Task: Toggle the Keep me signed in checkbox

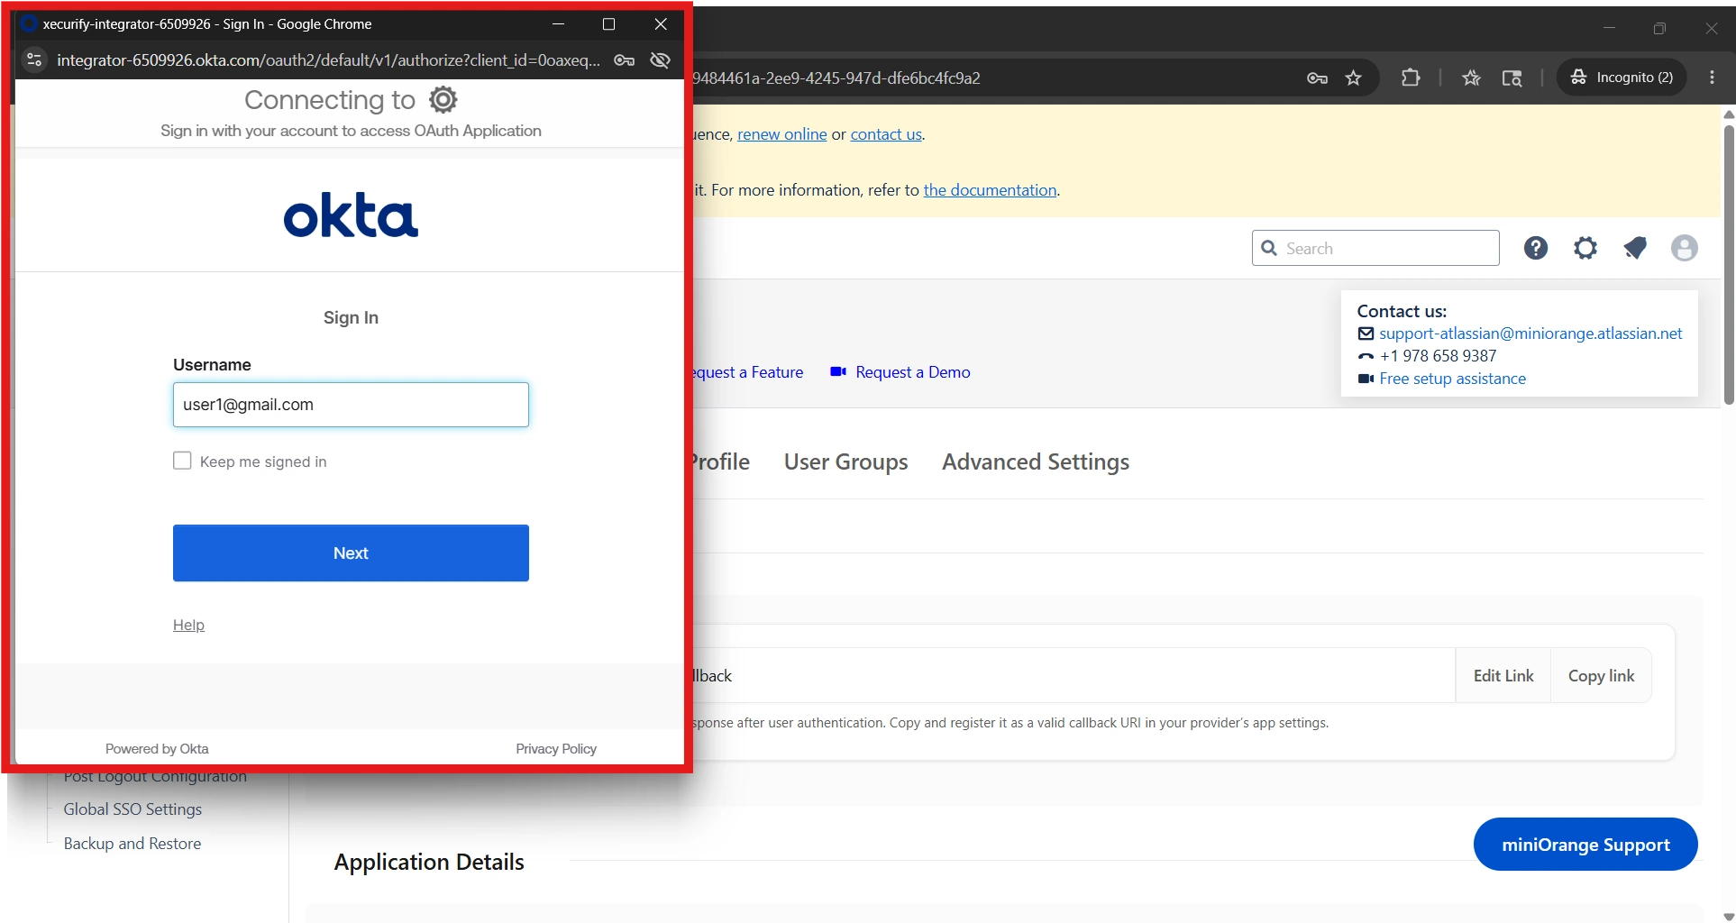Action: tap(182, 461)
